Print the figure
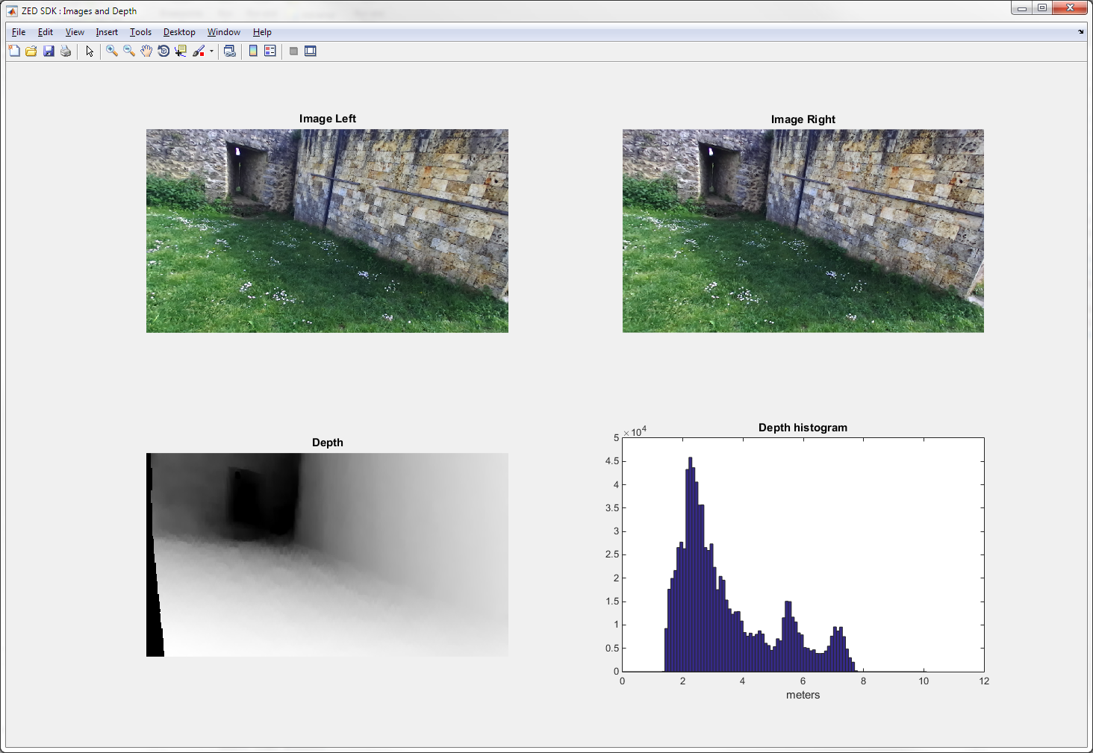 click(66, 51)
